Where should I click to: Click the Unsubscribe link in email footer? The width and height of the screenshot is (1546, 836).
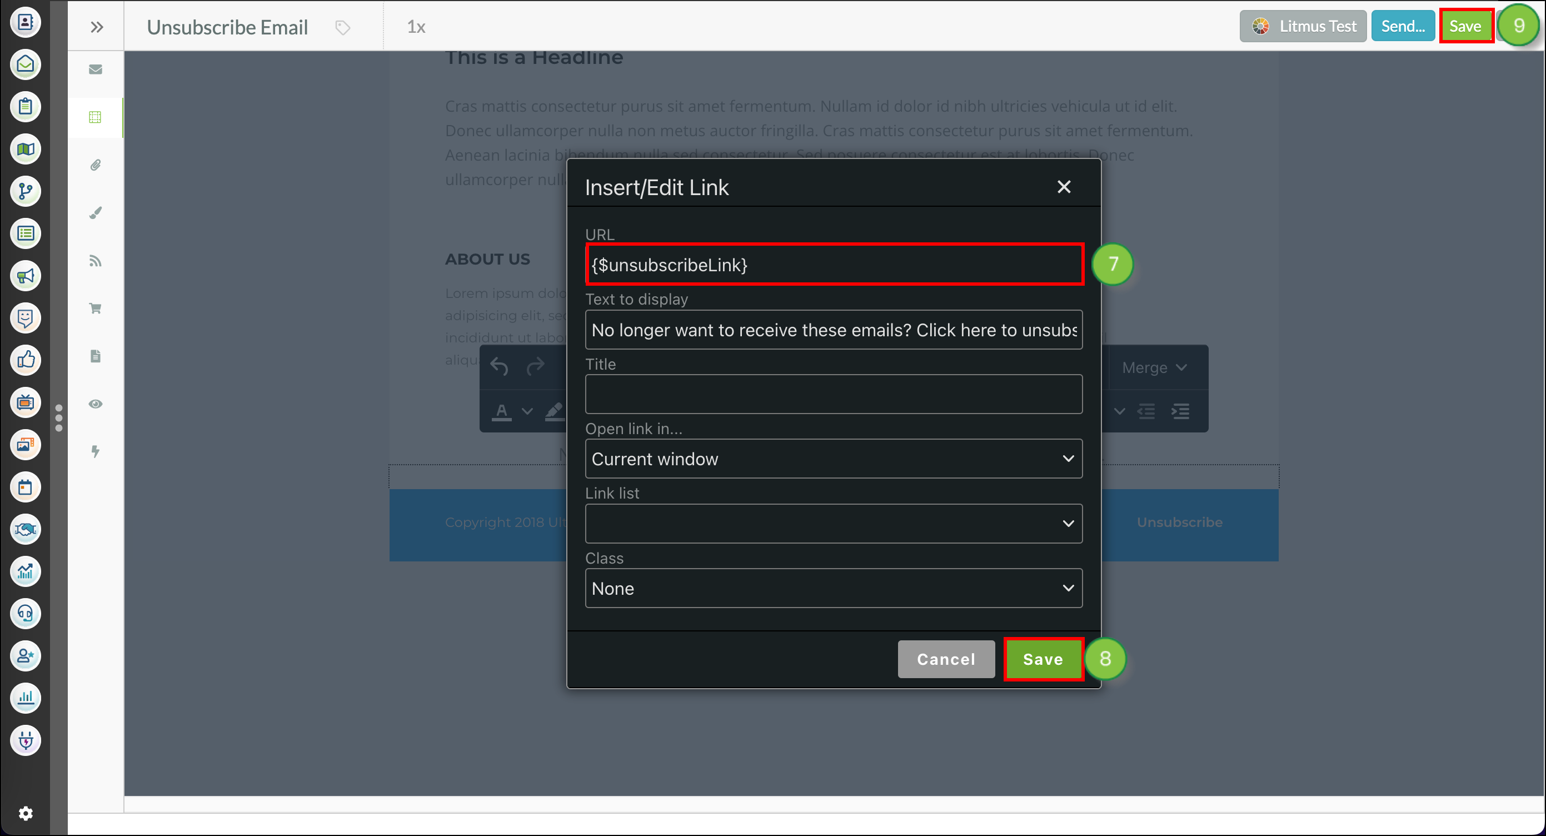[x=1180, y=522]
